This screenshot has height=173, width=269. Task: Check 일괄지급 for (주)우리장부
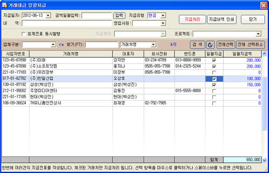(x=214, y=72)
